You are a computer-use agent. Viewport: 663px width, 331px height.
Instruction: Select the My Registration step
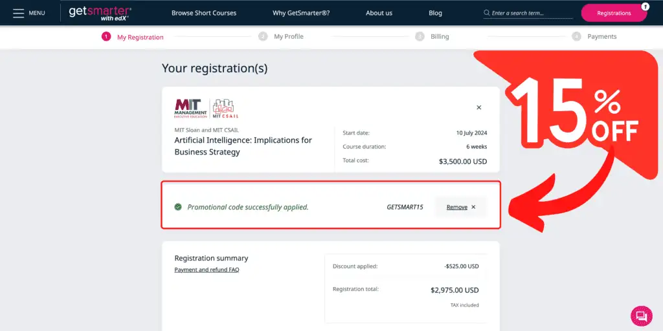(133, 37)
